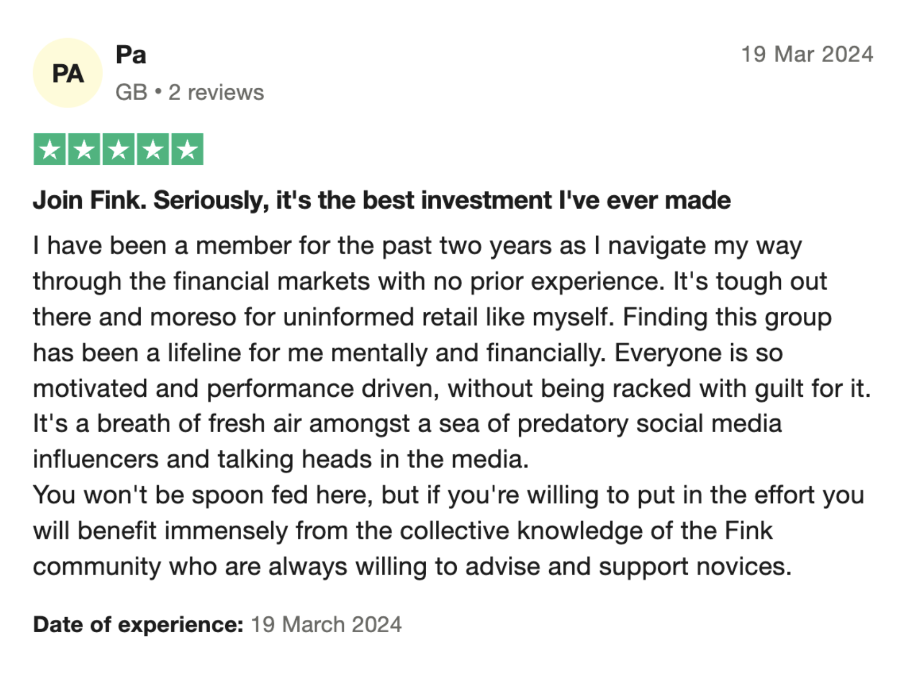Image resolution: width=907 pixels, height=675 pixels.
Task: Click the second green rating star
Action: [x=84, y=149]
